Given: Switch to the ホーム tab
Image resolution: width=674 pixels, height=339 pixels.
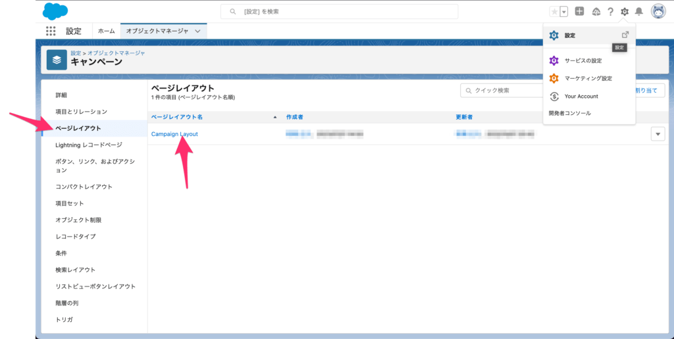Looking at the screenshot, I should coord(106,31).
